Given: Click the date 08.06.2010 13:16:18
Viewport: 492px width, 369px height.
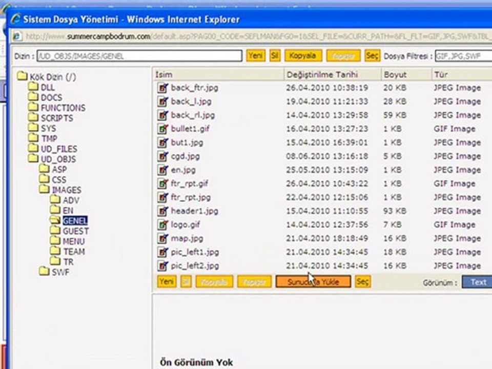Looking at the screenshot, I should pyautogui.click(x=327, y=156).
